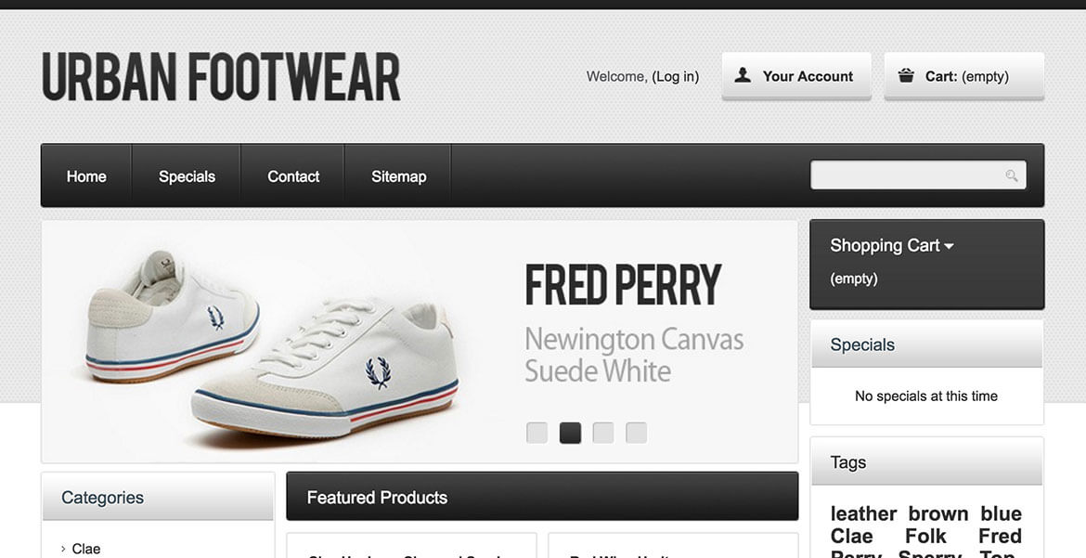Jump to the fourth slider dot
The width and height of the screenshot is (1086, 558).
coord(636,433)
